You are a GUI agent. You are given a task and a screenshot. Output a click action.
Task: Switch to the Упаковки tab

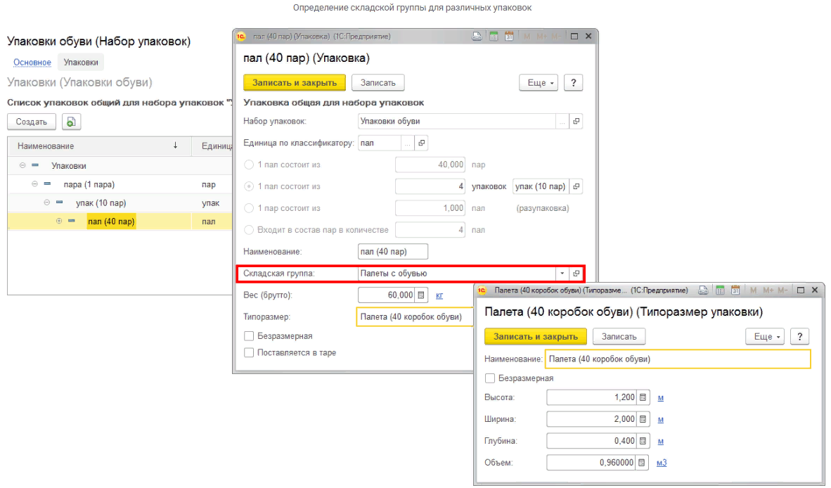tap(81, 63)
